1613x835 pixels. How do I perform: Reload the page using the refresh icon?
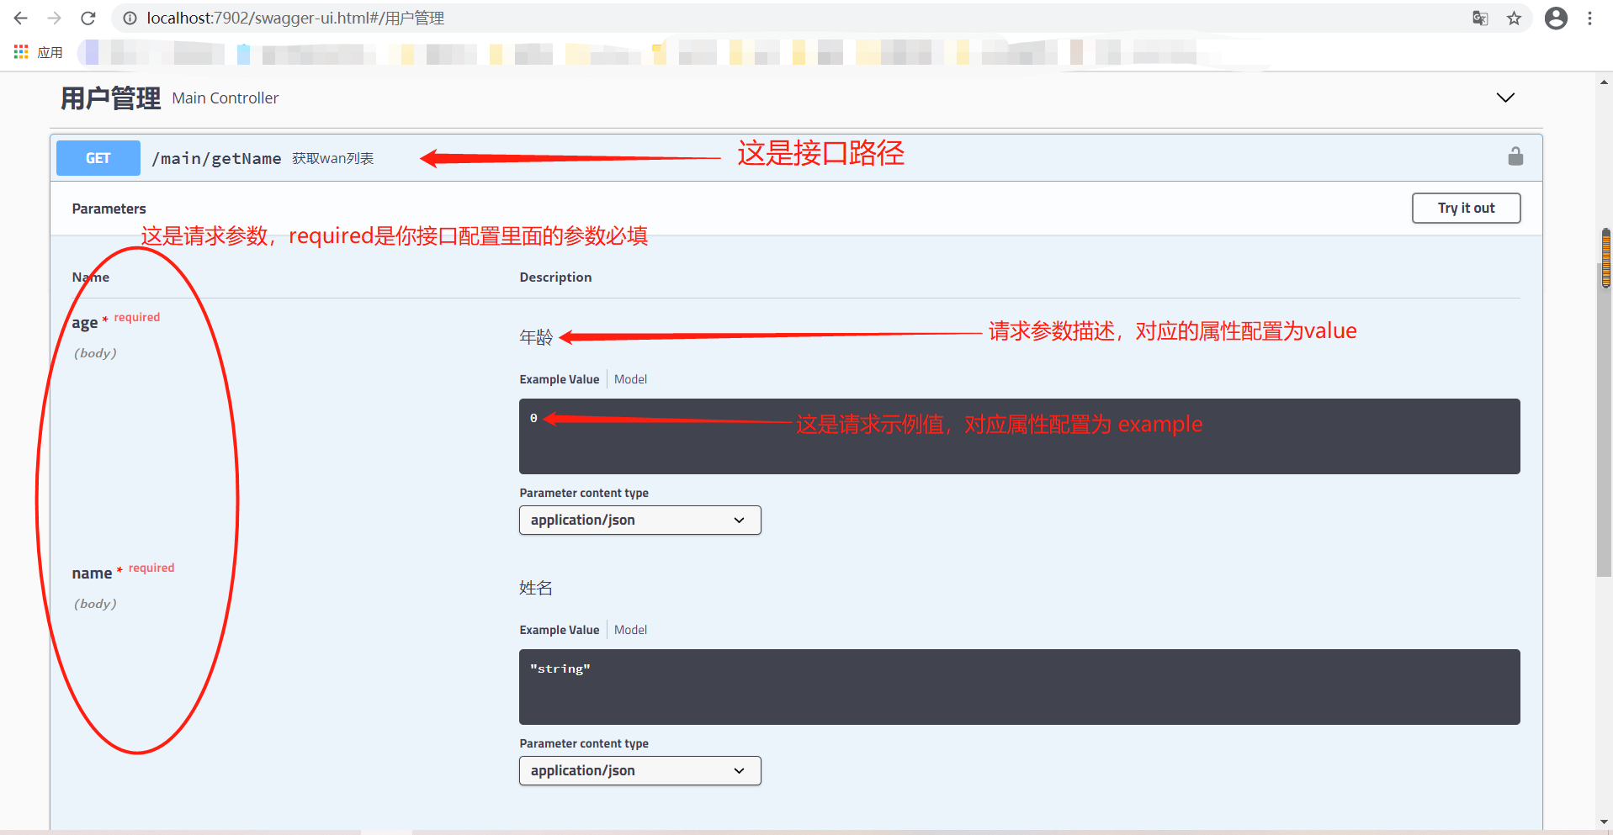pyautogui.click(x=88, y=18)
